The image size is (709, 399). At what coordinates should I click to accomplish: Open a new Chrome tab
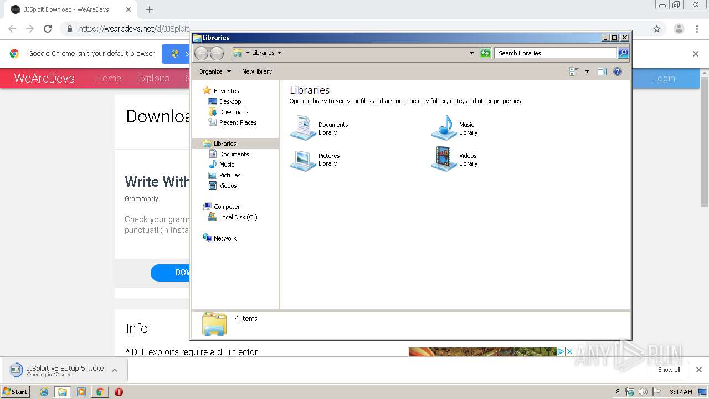(x=150, y=9)
